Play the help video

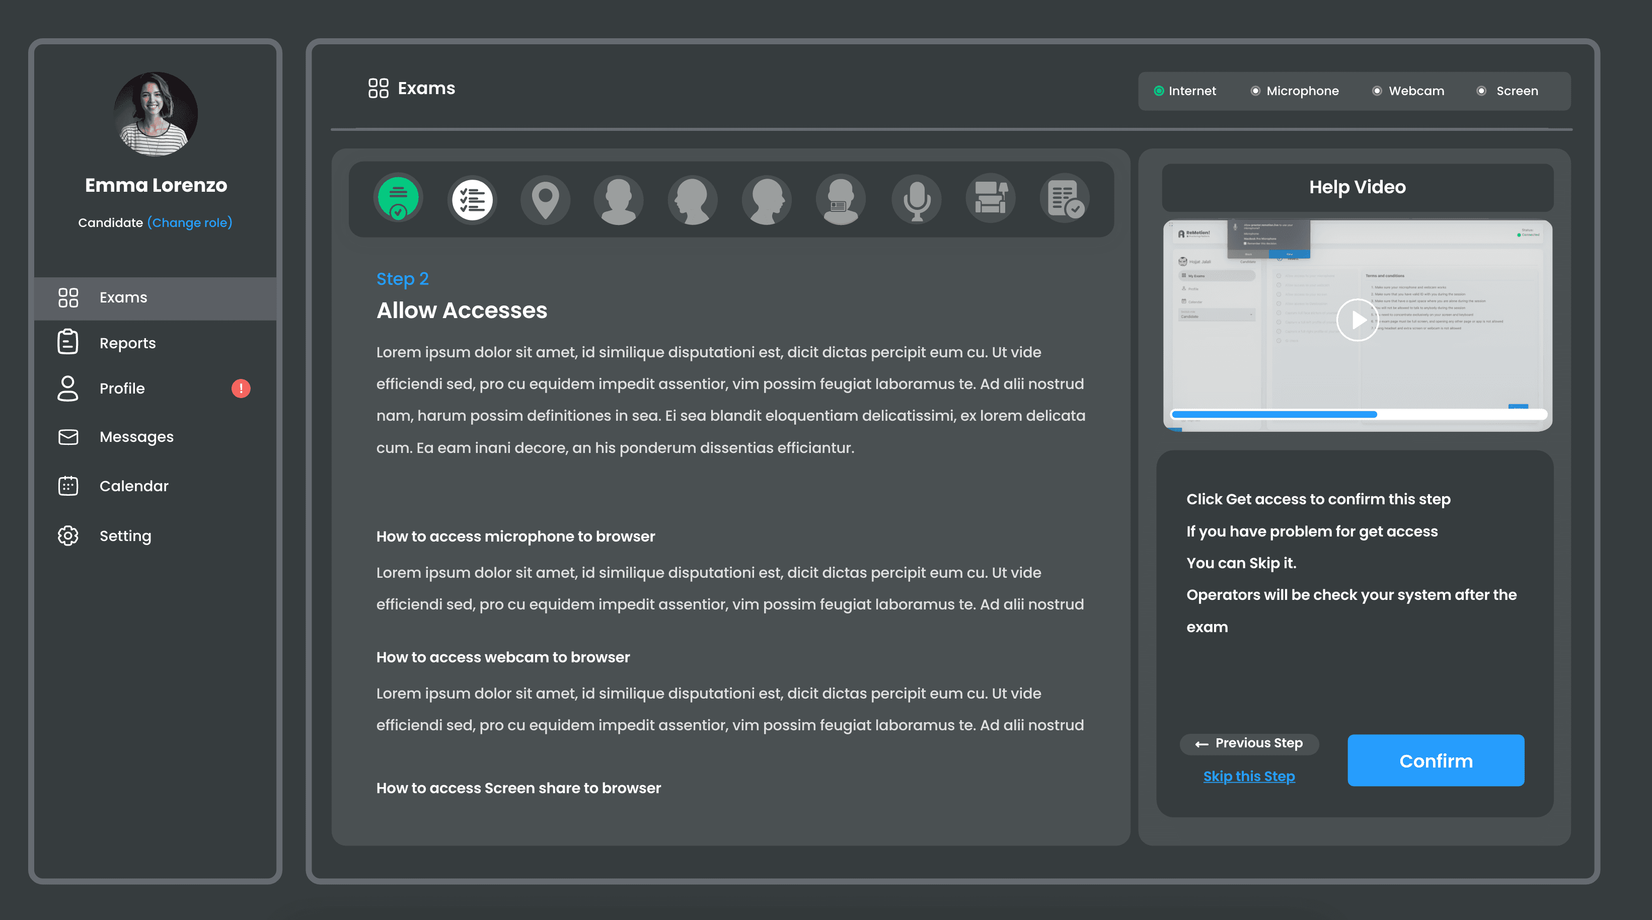[1357, 320]
